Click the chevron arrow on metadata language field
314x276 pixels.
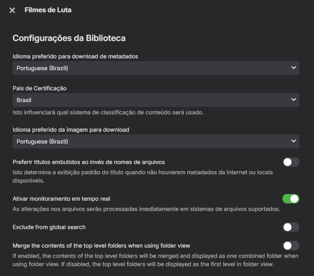point(293,68)
